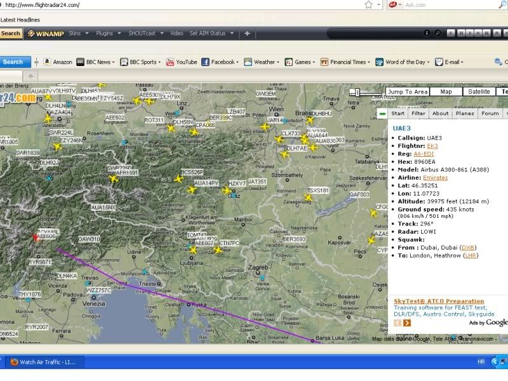
Task: Open the A6-EDI registration link
Action: [x=424, y=154]
